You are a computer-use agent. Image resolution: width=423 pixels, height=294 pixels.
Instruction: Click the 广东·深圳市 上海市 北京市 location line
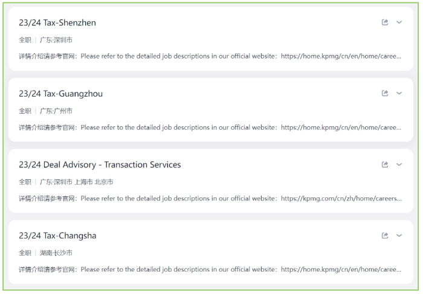point(76,182)
